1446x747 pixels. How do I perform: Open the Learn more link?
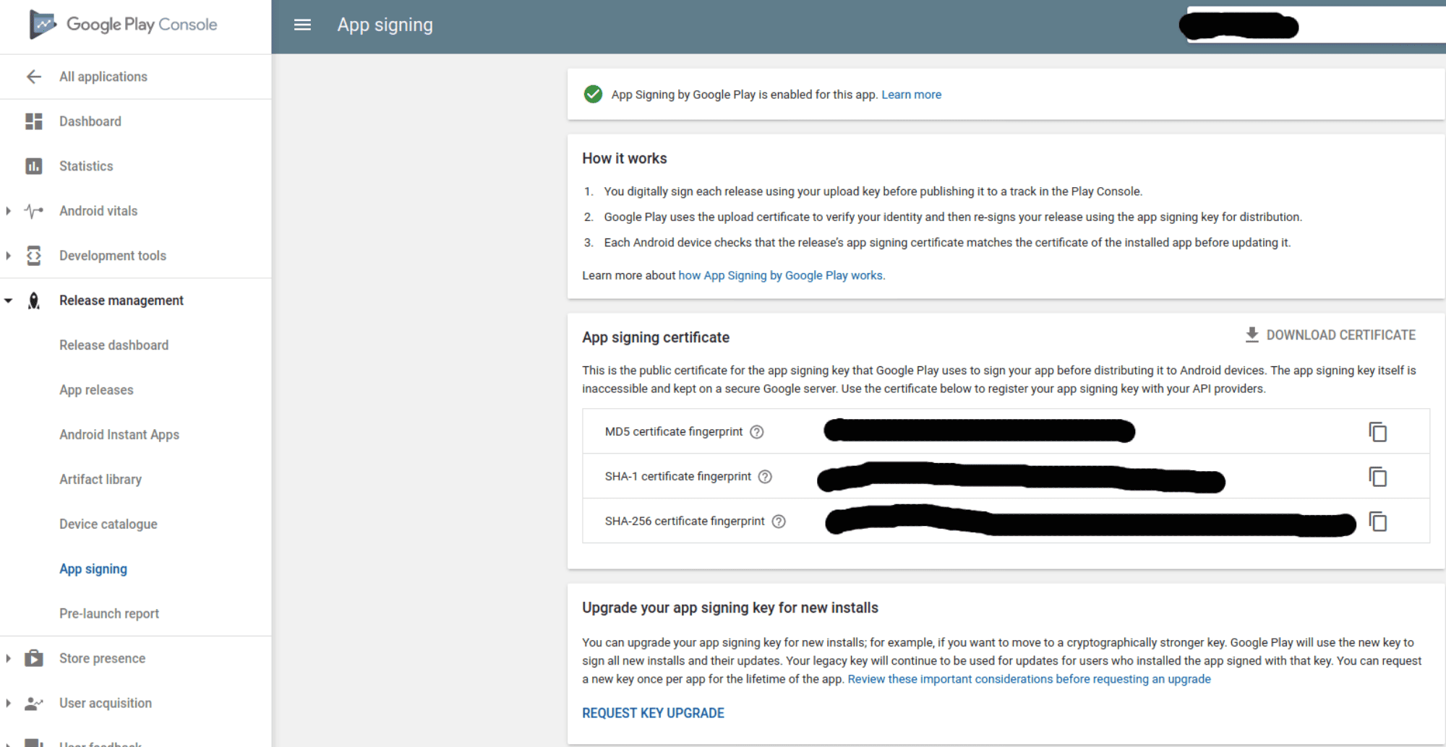[911, 95]
